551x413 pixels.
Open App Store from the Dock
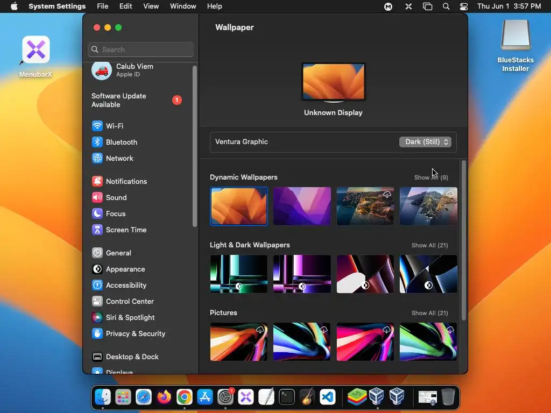pos(205,397)
